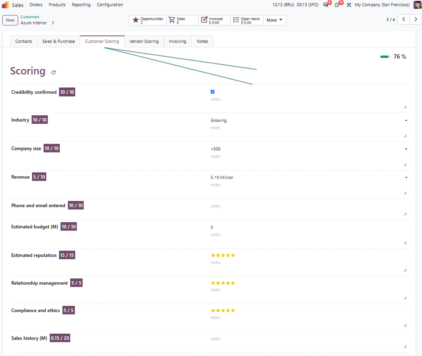The width and height of the screenshot is (422, 356).
Task: Open the Opportunities 2 stat button
Action: (148, 20)
